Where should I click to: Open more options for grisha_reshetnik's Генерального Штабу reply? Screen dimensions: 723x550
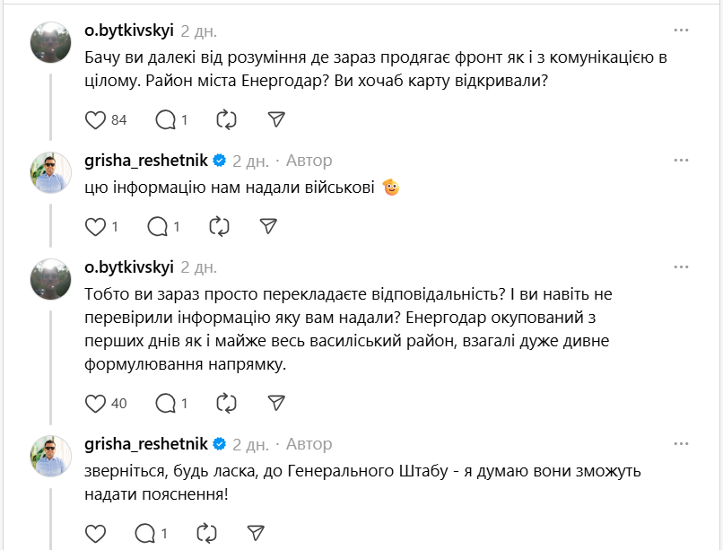(680, 444)
